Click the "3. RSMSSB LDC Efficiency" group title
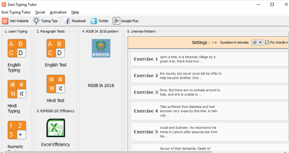The image size is (289, 153). [x=55, y=111]
